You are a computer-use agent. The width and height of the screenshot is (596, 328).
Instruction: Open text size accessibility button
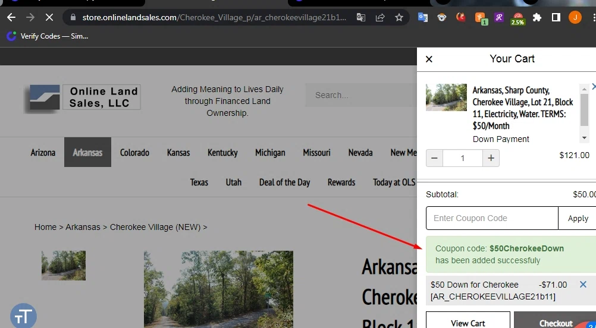(24, 316)
